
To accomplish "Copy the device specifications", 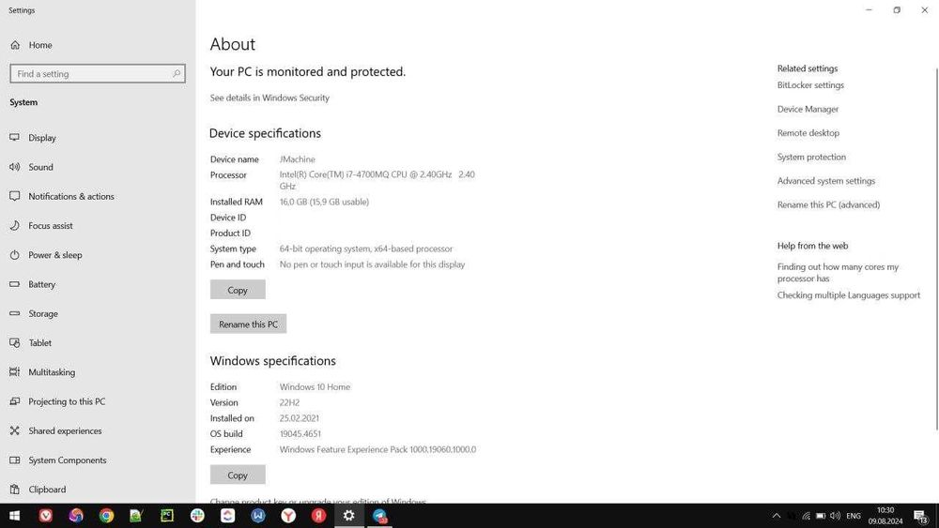I will (238, 290).
